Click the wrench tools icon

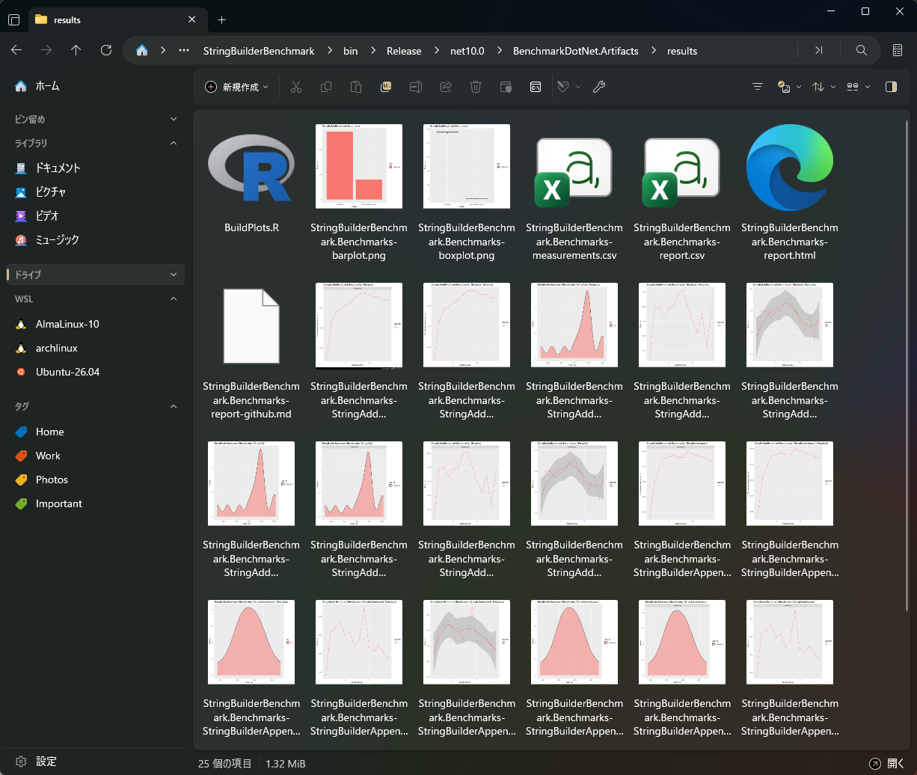click(x=598, y=87)
